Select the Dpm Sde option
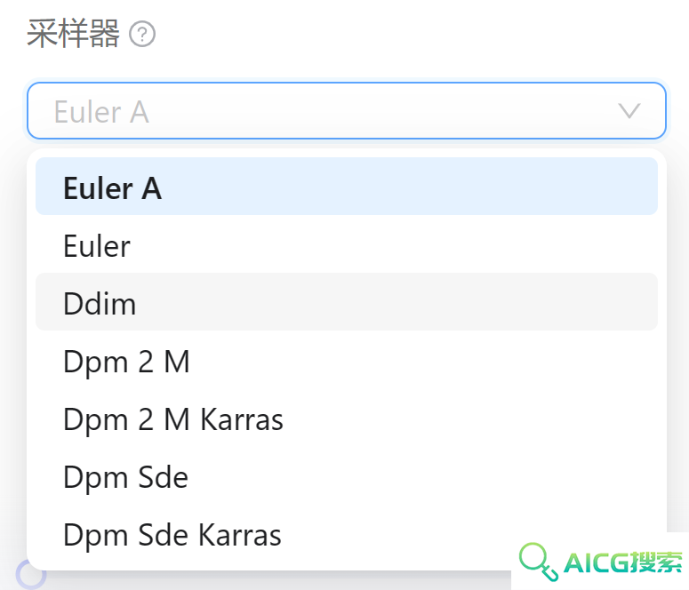Screen dimensions: 689x590 click(x=346, y=475)
